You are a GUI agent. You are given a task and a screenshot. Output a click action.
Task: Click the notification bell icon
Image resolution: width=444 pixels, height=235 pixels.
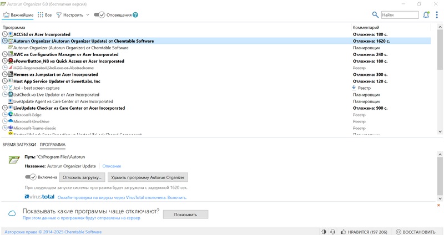coord(426,15)
